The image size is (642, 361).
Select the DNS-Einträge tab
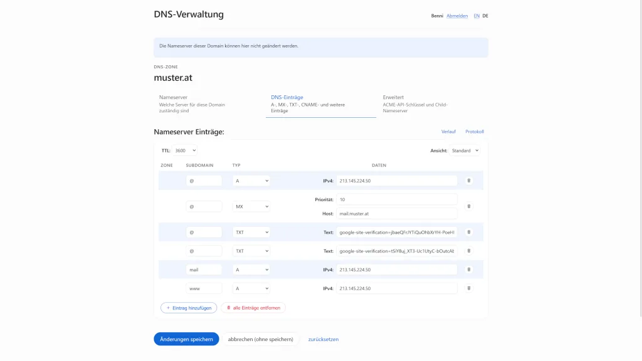tap(320, 104)
